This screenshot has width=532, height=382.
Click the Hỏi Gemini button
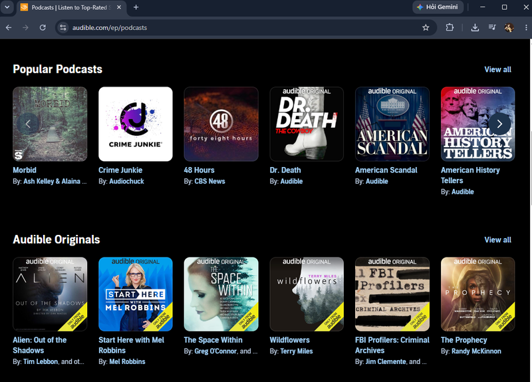pyautogui.click(x=438, y=7)
